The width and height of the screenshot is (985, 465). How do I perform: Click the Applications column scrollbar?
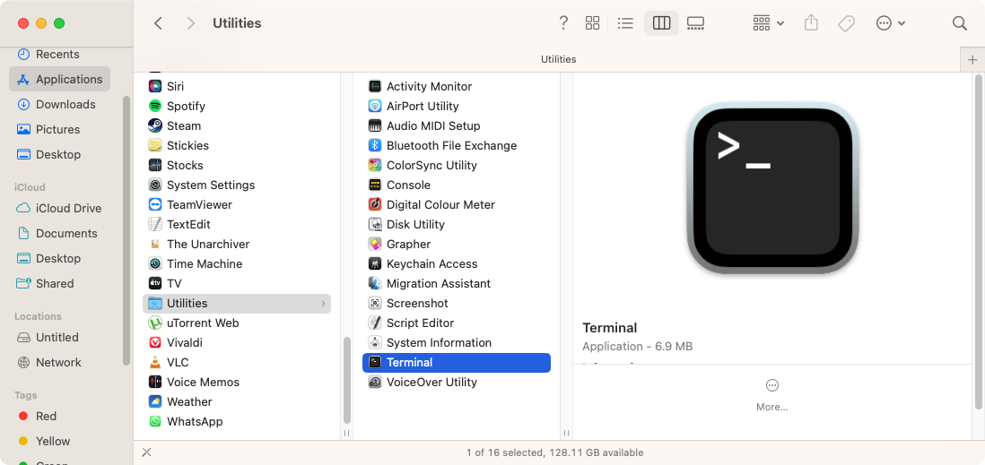[x=347, y=381]
